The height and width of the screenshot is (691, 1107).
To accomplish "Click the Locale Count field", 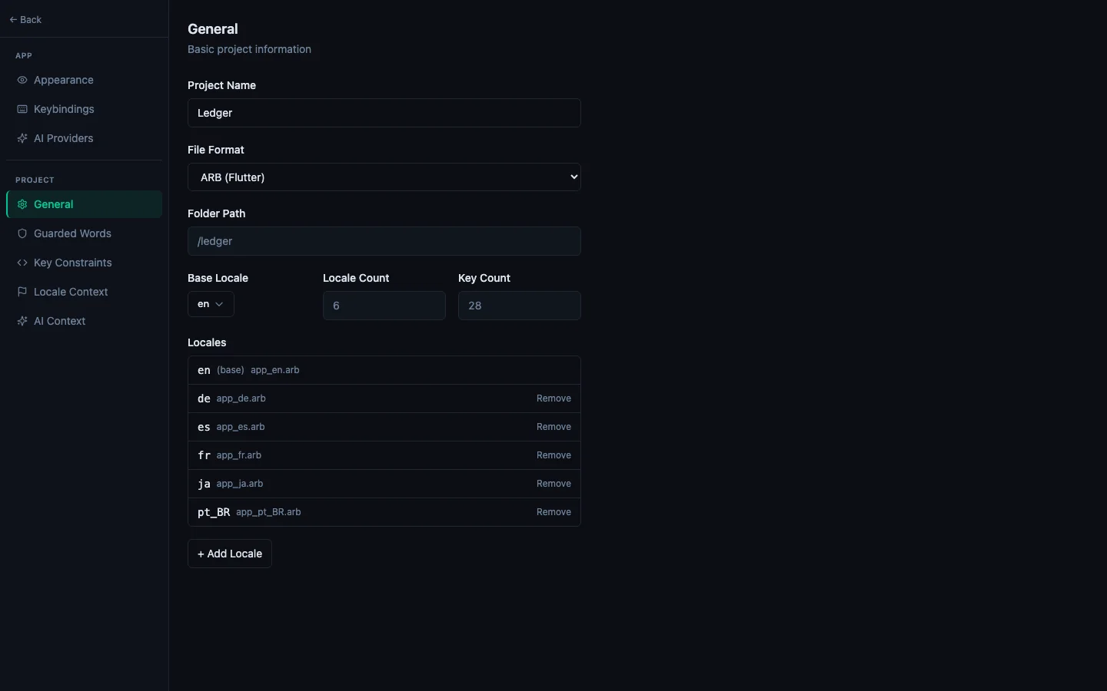I will (384, 306).
